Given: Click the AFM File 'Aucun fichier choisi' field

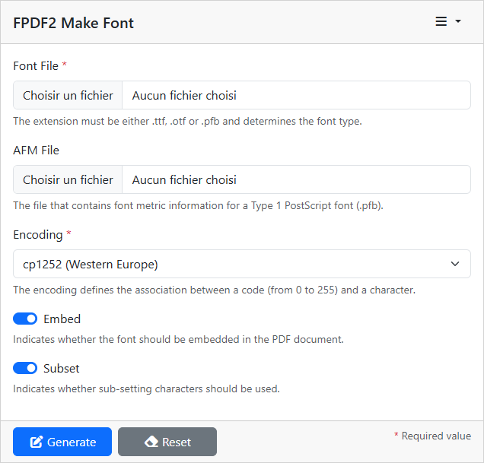Looking at the screenshot, I should pyautogui.click(x=296, y=179).
